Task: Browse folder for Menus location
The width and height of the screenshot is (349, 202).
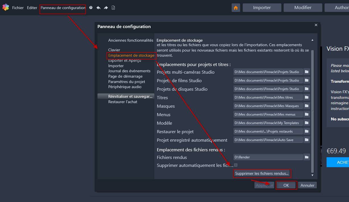Action: click(x=307, y=114)
